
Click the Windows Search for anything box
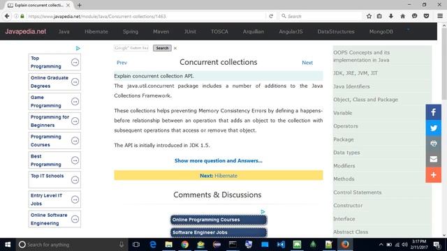[x=71, y=245]
